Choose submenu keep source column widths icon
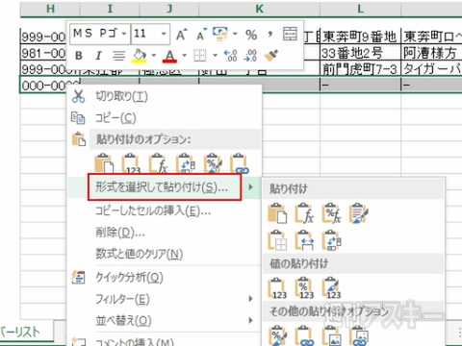462x346 pixels. click(304, 240)
